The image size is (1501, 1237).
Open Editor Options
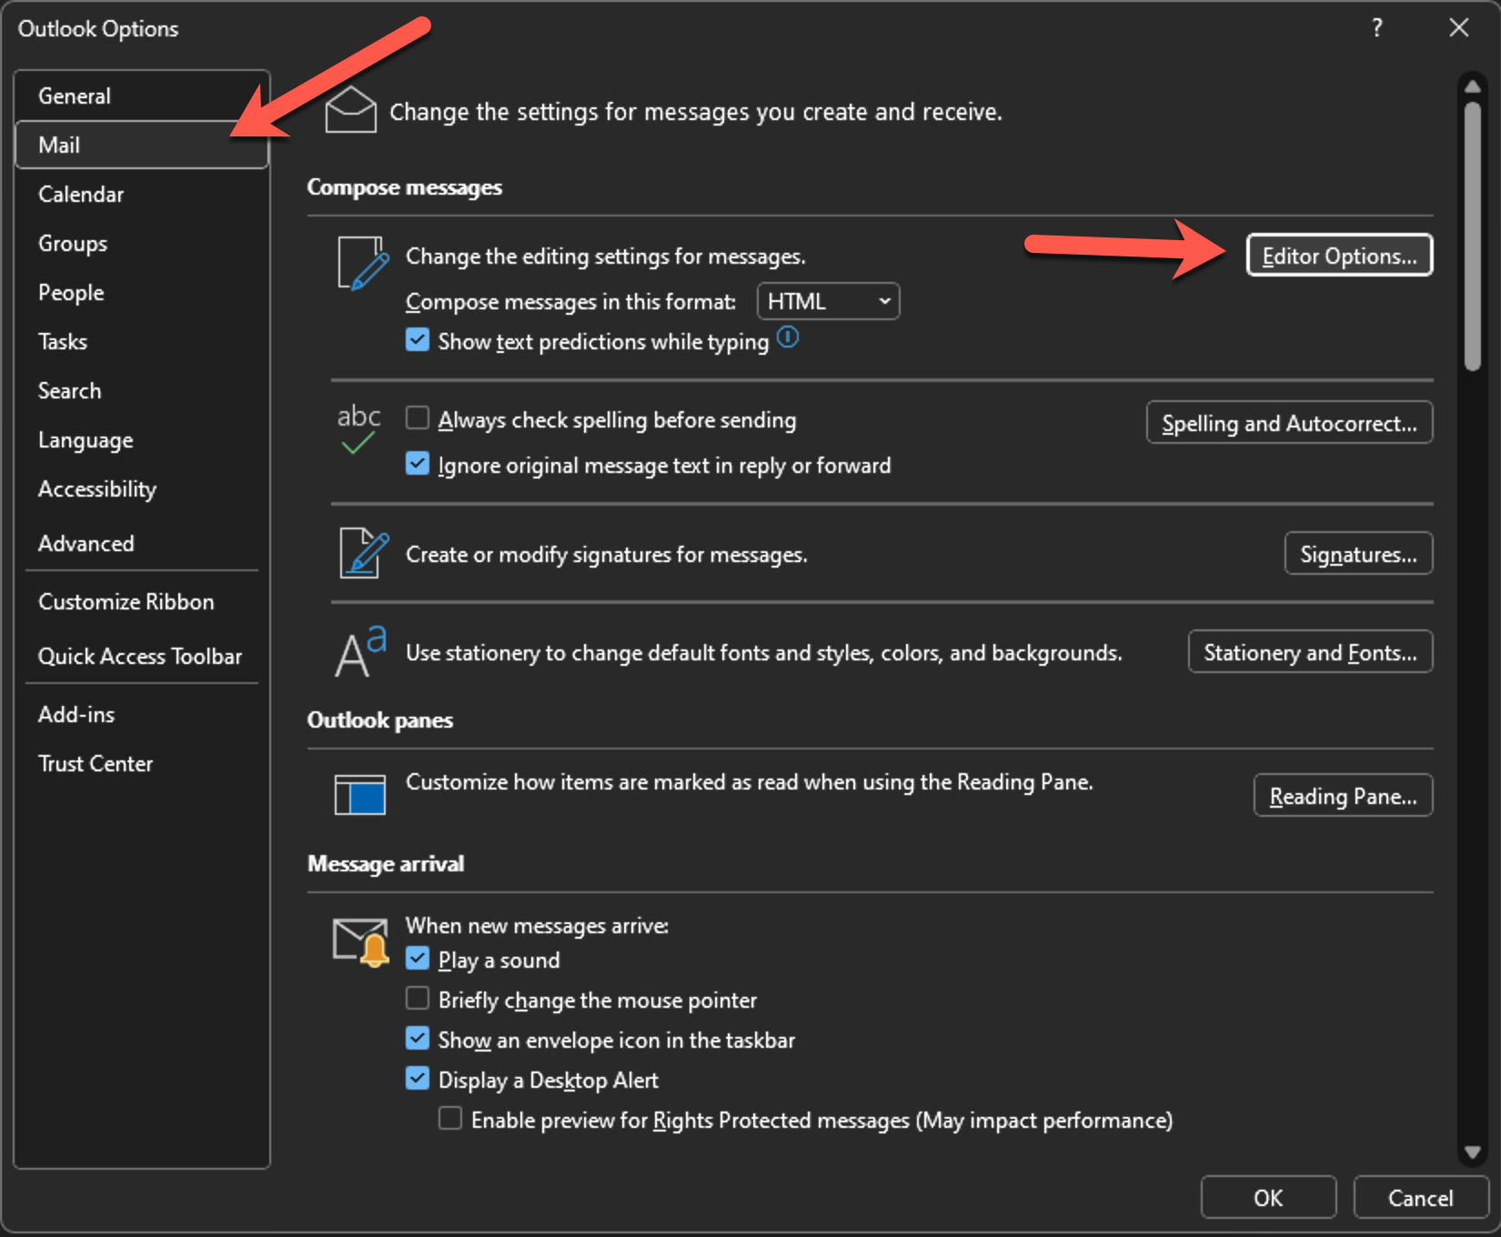pyautogui.click(x=1338, y=256)
